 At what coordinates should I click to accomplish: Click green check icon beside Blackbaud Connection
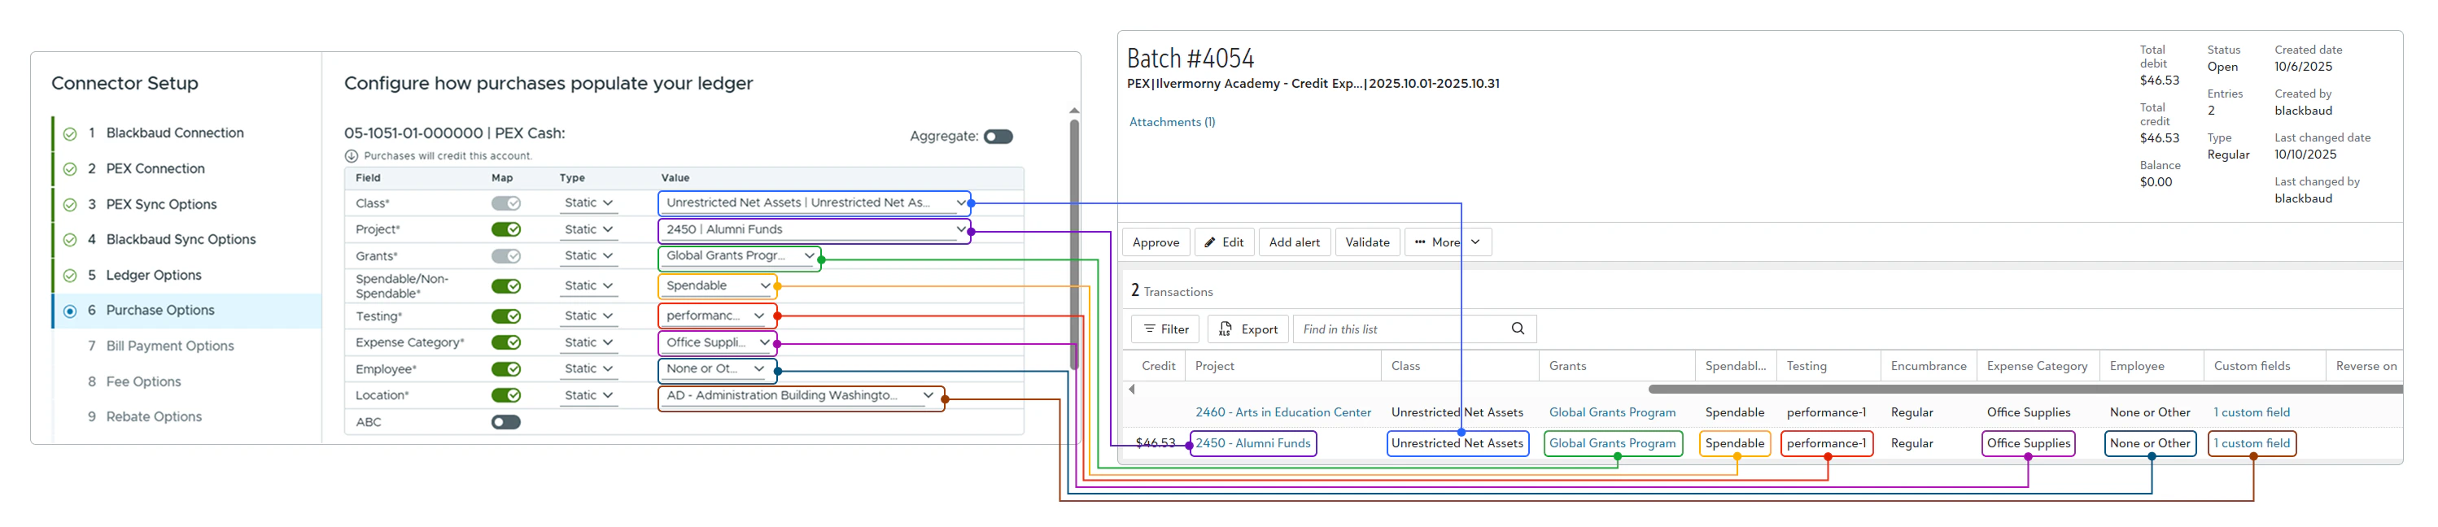[x=70, y=133]
